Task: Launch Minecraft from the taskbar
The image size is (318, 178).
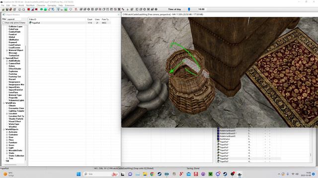Action: (x=211, y=174)
